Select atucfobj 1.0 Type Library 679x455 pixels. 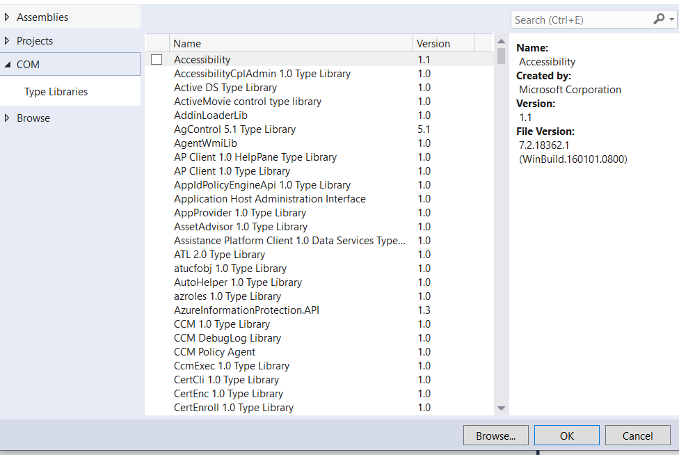pyautogui.click(x=319, y=269)
